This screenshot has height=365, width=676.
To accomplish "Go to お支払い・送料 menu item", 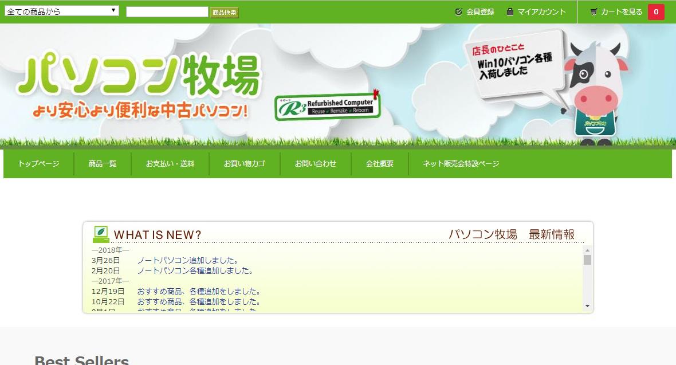I will click(170, 163).
